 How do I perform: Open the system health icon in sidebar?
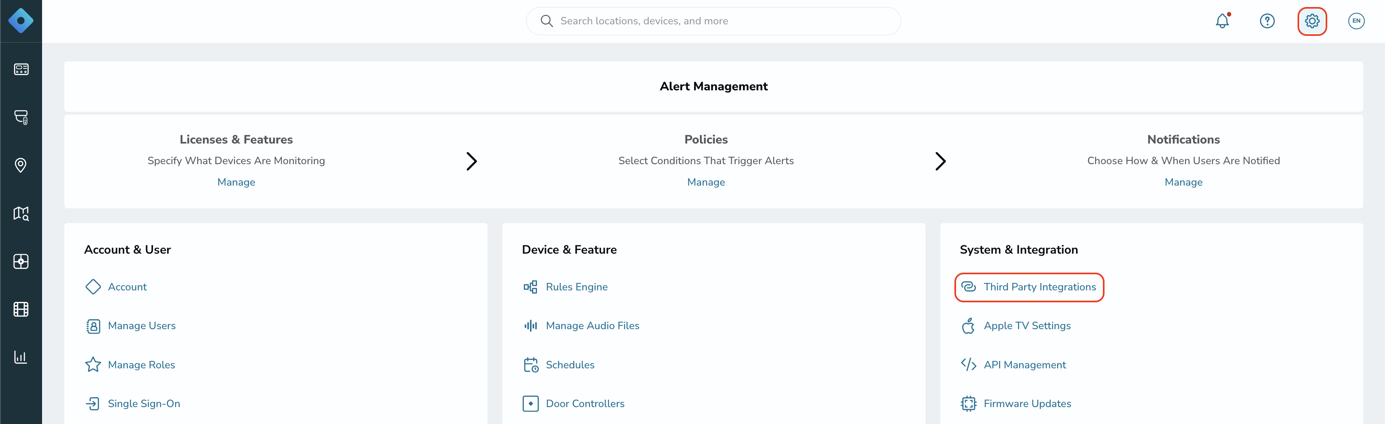[21, 262]
